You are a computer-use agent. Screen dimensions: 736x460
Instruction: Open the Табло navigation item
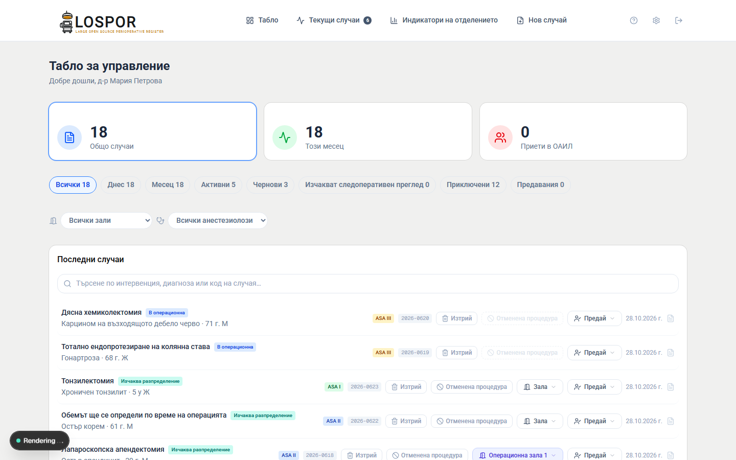pos(262,20)
